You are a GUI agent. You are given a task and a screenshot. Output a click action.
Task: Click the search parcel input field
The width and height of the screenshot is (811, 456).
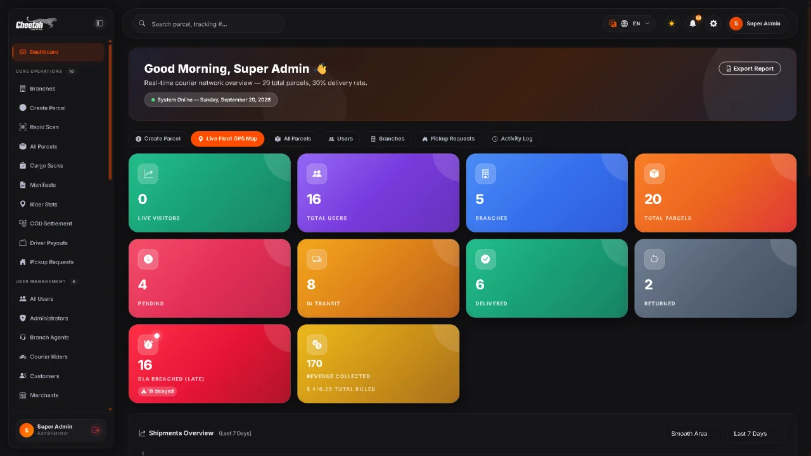pos(208,23)
